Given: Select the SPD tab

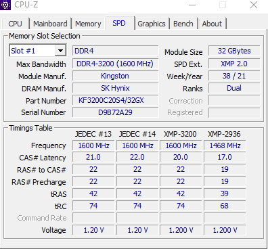Looking at the screenshot, I should point(119,23).
